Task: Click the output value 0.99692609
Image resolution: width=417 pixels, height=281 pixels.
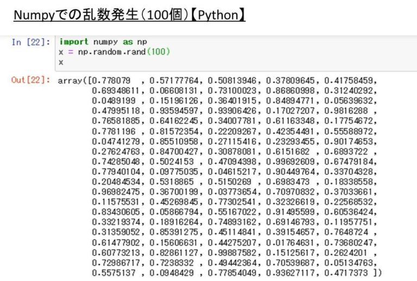Action: click(290, 161)
